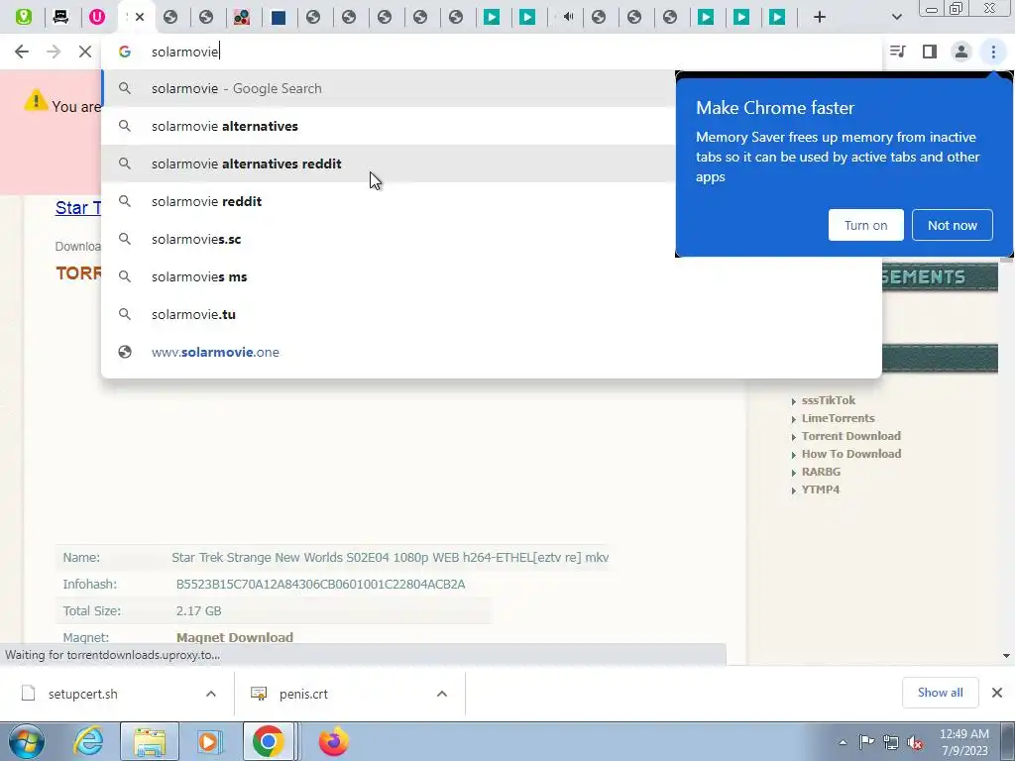Open Windows Explorer from taskbar

tap(150, 741)
